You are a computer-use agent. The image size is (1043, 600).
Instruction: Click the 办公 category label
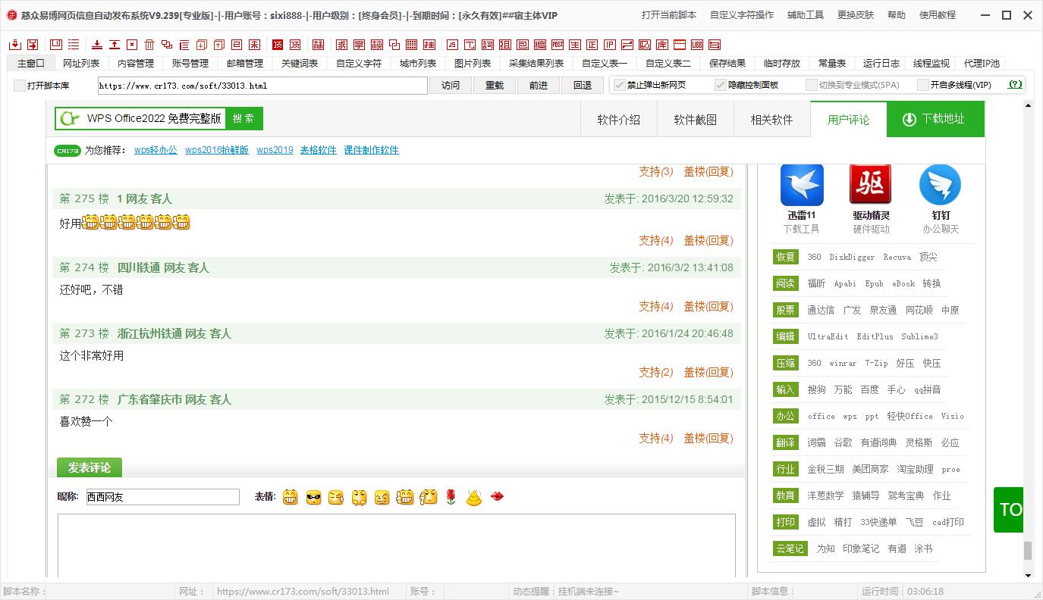coord(785,416)
